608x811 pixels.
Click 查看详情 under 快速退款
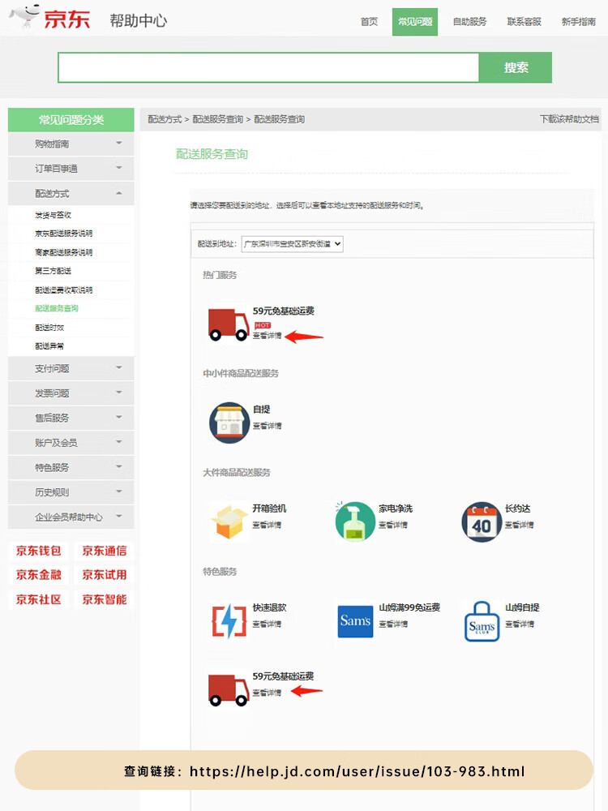[267, 624]
